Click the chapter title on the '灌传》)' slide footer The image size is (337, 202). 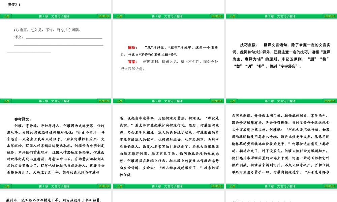[54, 16]
